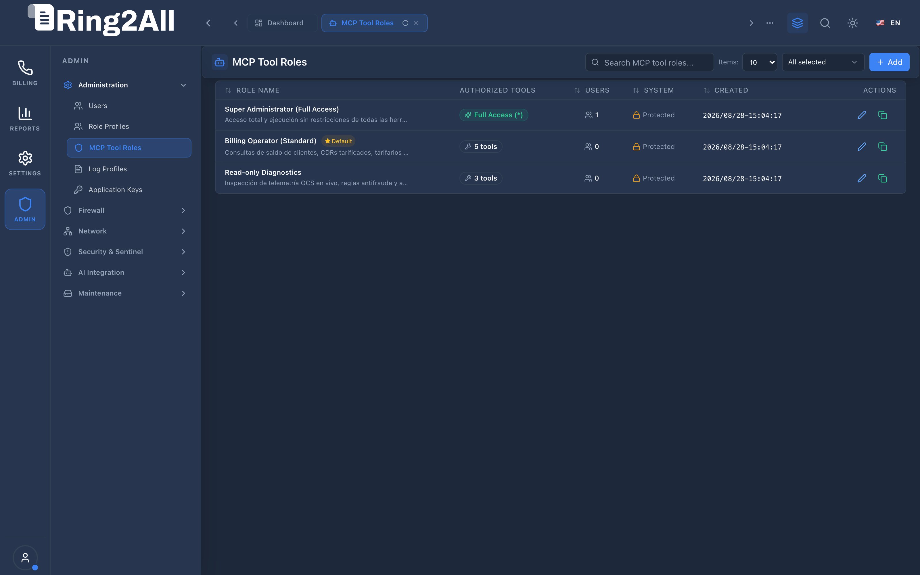
Task: Focus the Search MCP tool roles field
Action: pos(649,62)
